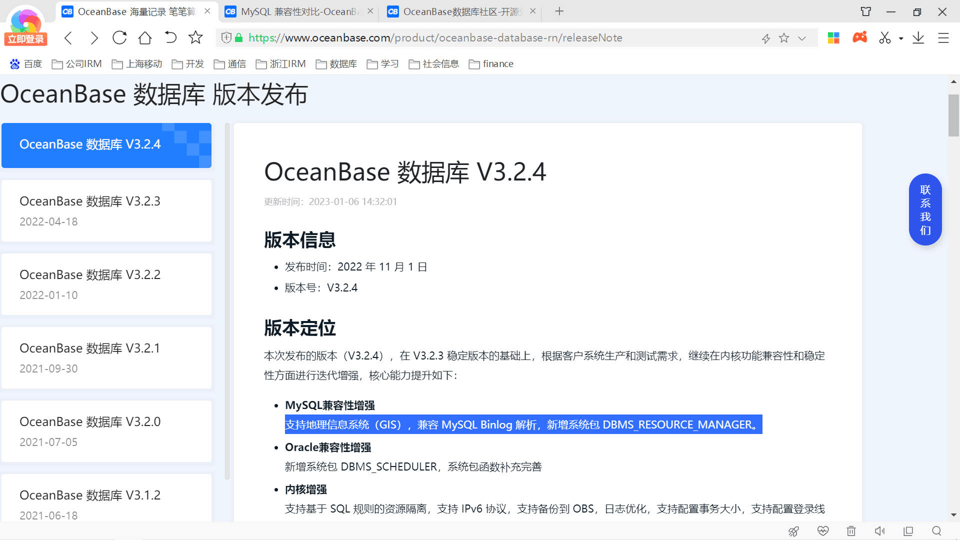This screenshot has width=960, height=540.
Task: Mute page sound via speaker icon
Action: [x=880, y=531]
